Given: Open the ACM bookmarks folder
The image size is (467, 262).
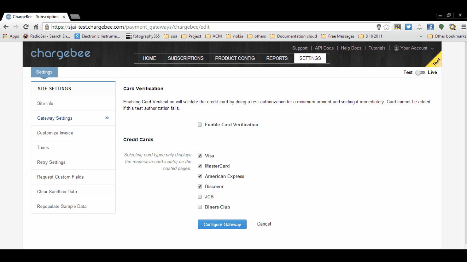Looking at the screenshot, I should pos(214,36).
